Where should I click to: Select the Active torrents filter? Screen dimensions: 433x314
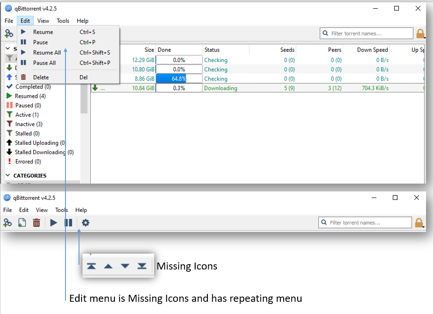26,114
